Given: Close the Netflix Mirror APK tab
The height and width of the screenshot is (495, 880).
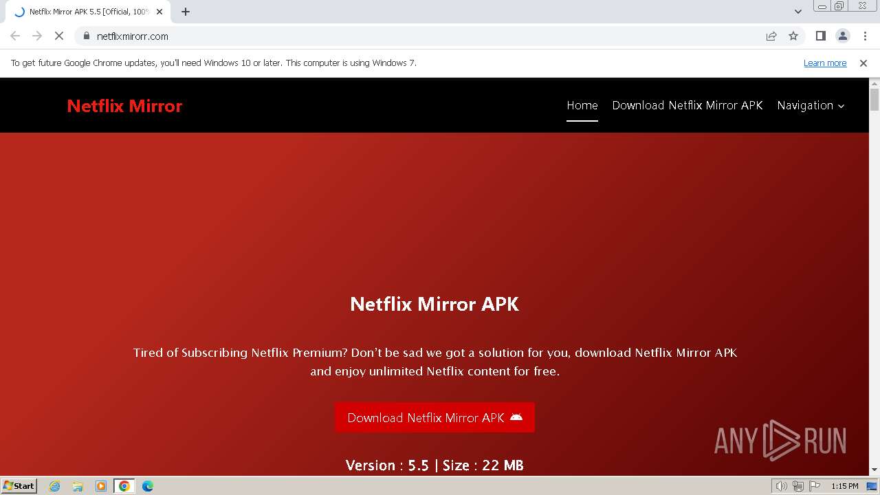Looking at the screenshot, I should [159, 12].
